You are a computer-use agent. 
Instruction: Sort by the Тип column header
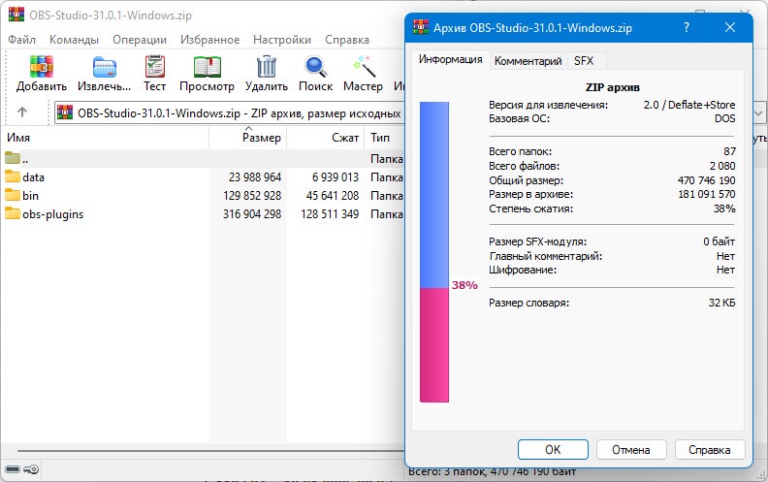point(385,138)
